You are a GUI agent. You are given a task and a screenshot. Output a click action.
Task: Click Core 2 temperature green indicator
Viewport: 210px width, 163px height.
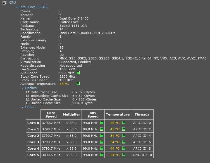[x=124, y=136]
